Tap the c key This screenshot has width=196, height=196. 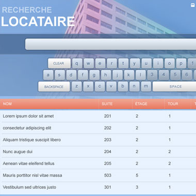click(x=100, y=87)
